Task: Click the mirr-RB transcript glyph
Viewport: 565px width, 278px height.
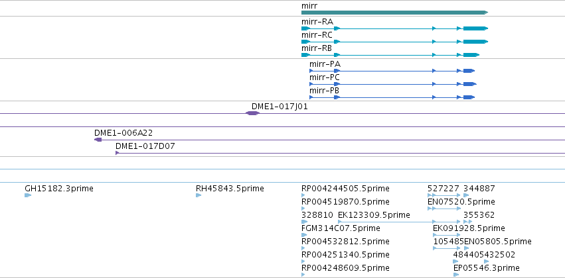Action: [x=390, y=55]
